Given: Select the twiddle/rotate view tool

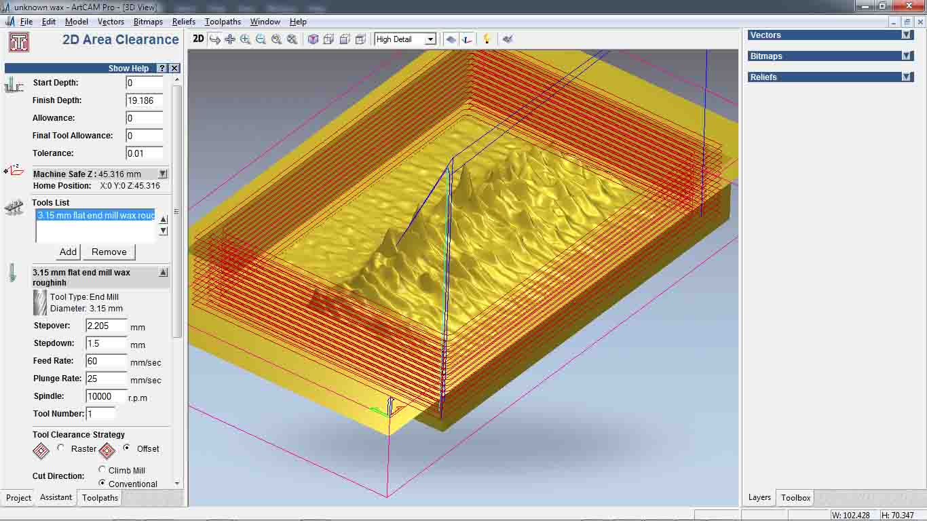Looking at the screenshot, I should pyautogui.click(x=214, y=39).
